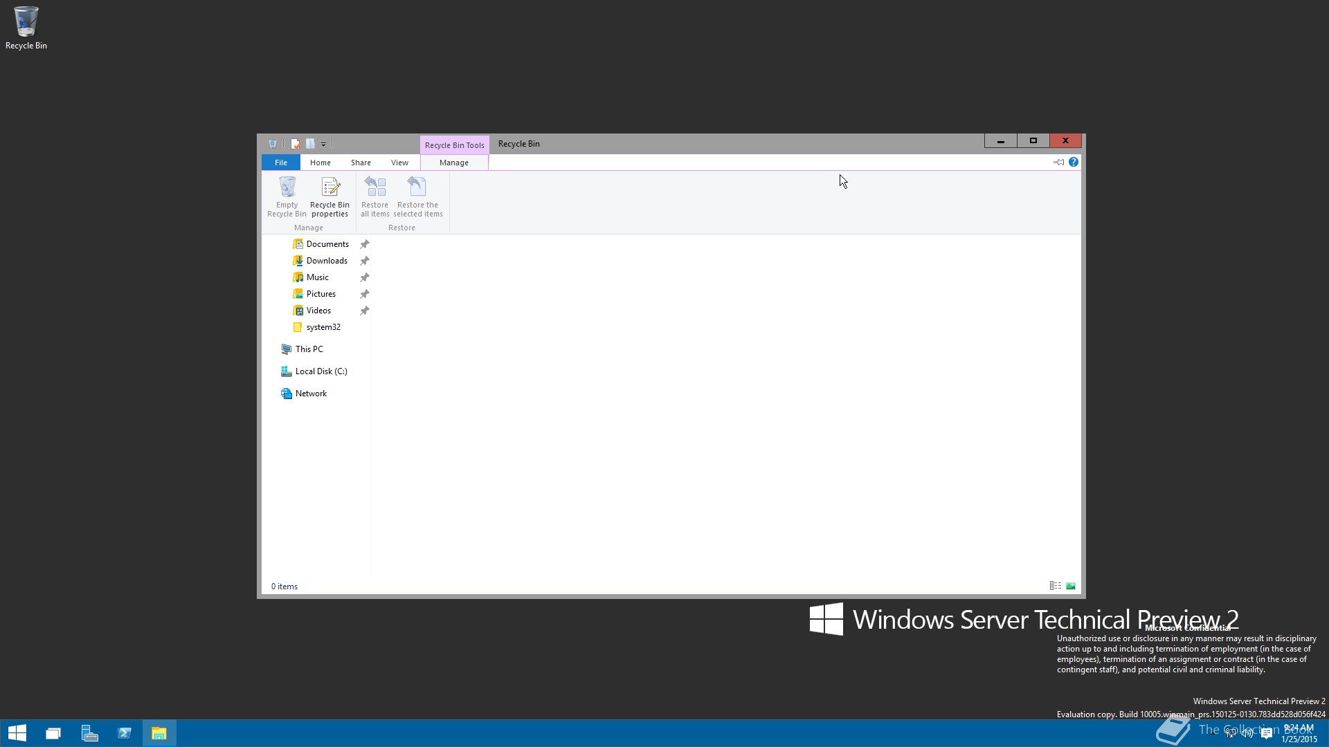The width and height of the screenshot is (1329, 747).
Task: Click the Local Disk drive icon
Action: (x=286, y=371)
